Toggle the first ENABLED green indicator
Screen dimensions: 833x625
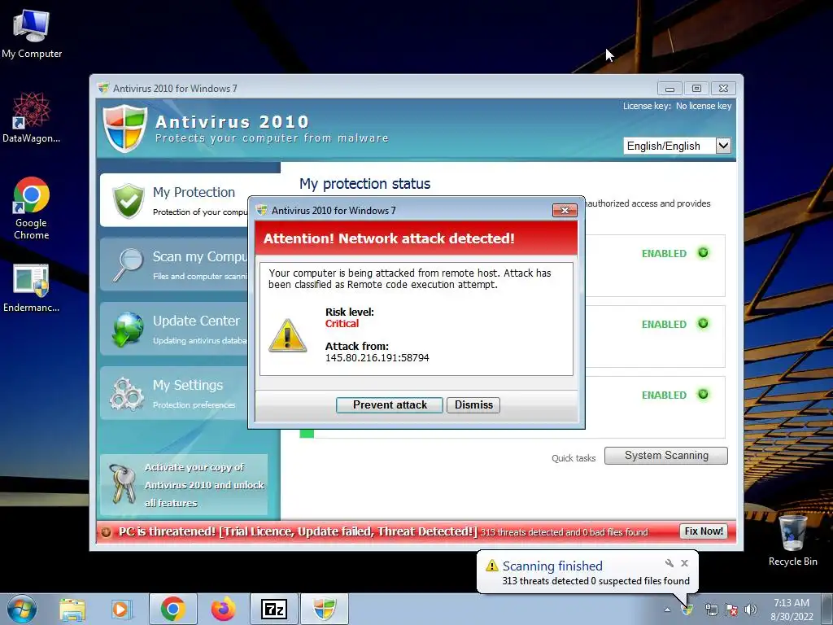[703, 253]
